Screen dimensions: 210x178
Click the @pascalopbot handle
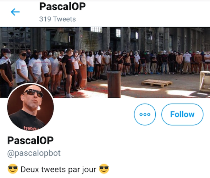[34, 153]
